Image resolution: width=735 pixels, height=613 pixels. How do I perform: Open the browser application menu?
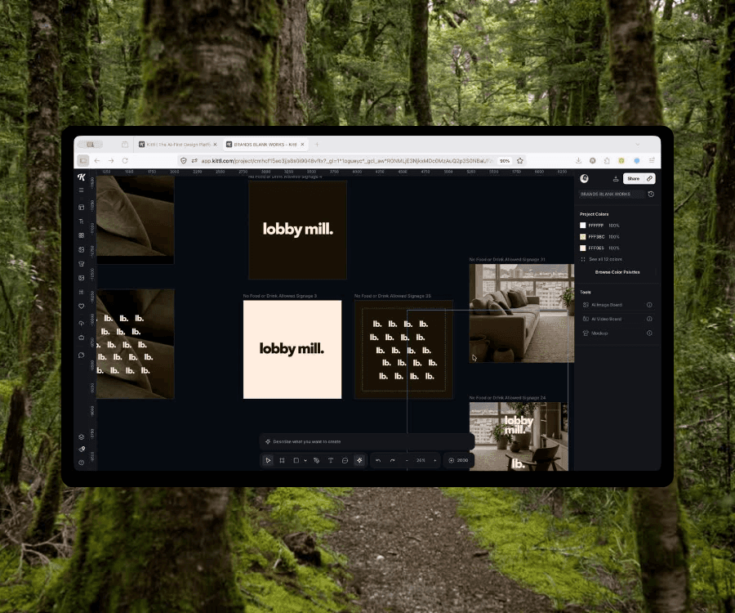click(652, 160)
